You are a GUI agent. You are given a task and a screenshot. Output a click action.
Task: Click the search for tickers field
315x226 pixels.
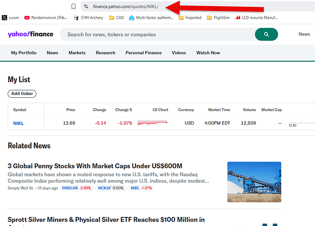click(x=157, y=34)
